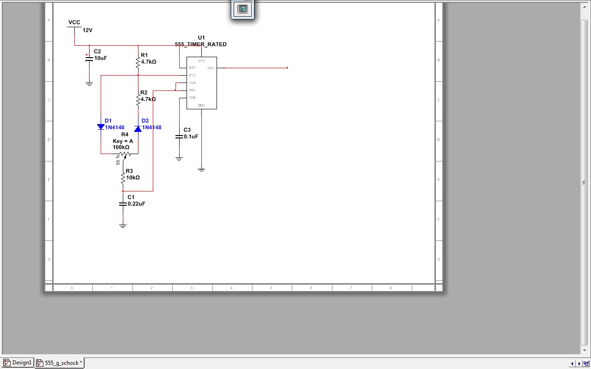Select the R4 100kΩ potentiometer
The height and width of the screenshot is (369, 591).
point(123,154)
